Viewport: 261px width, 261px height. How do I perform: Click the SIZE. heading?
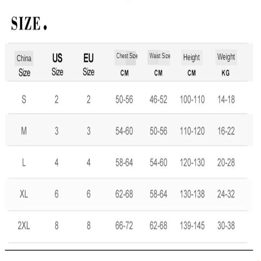pos(29,24)
